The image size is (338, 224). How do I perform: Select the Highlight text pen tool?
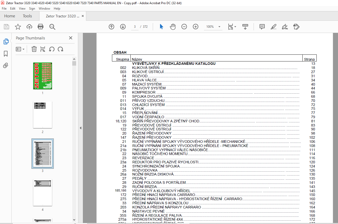coord(273,27)
